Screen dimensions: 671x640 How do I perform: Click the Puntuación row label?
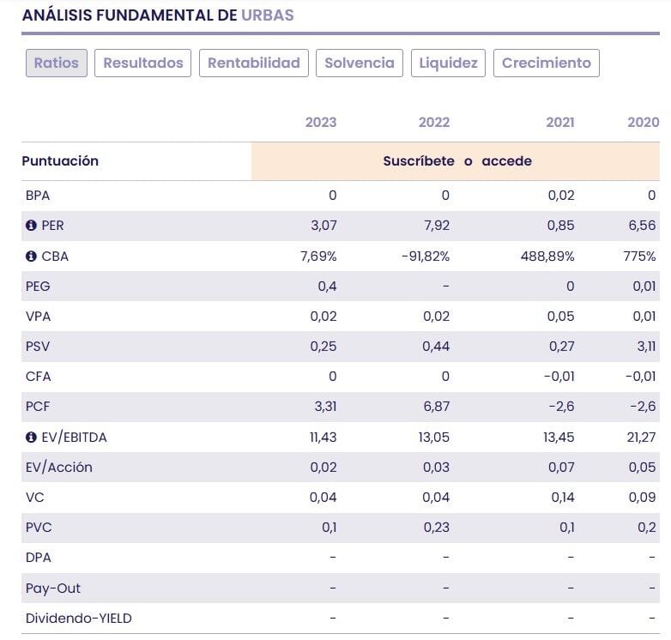60,161
